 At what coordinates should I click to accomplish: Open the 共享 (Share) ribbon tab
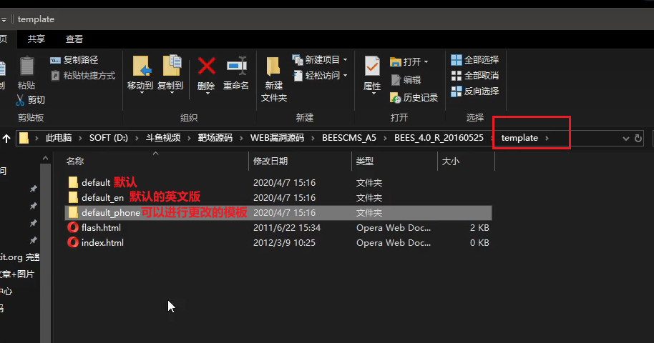pos(36,39)
